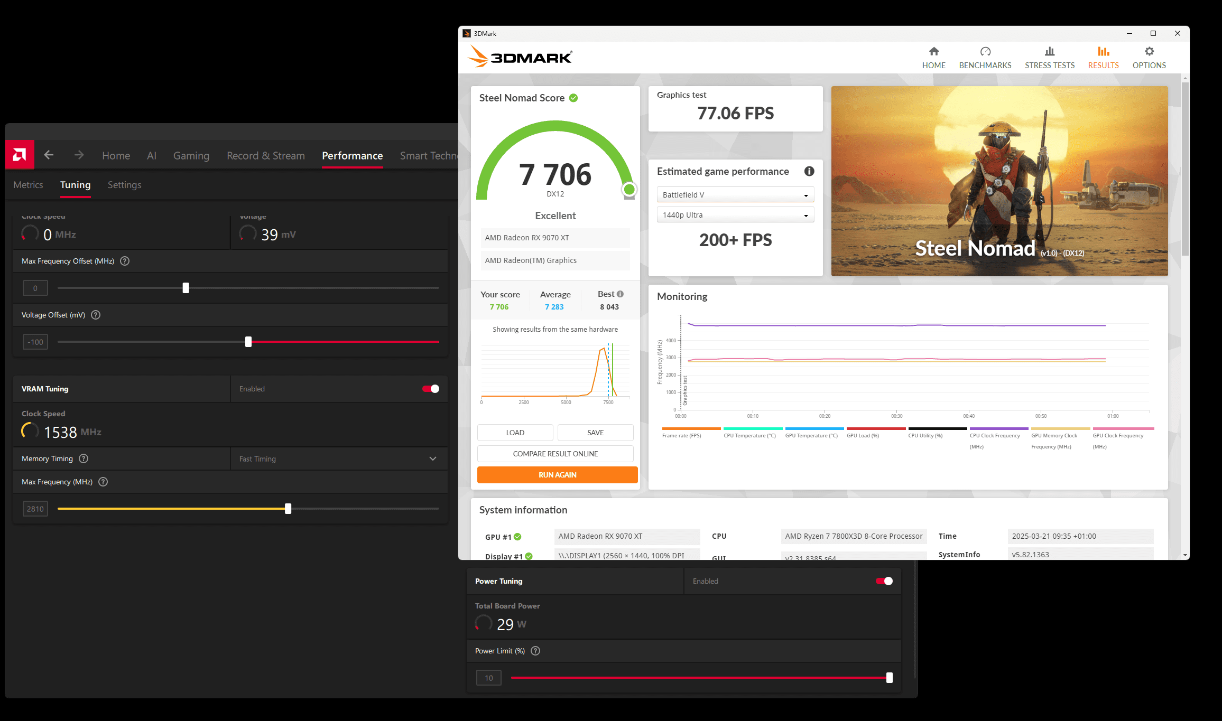
Task: Open the Settings sub-tab under Performance
Action: (x=124, y=185)
